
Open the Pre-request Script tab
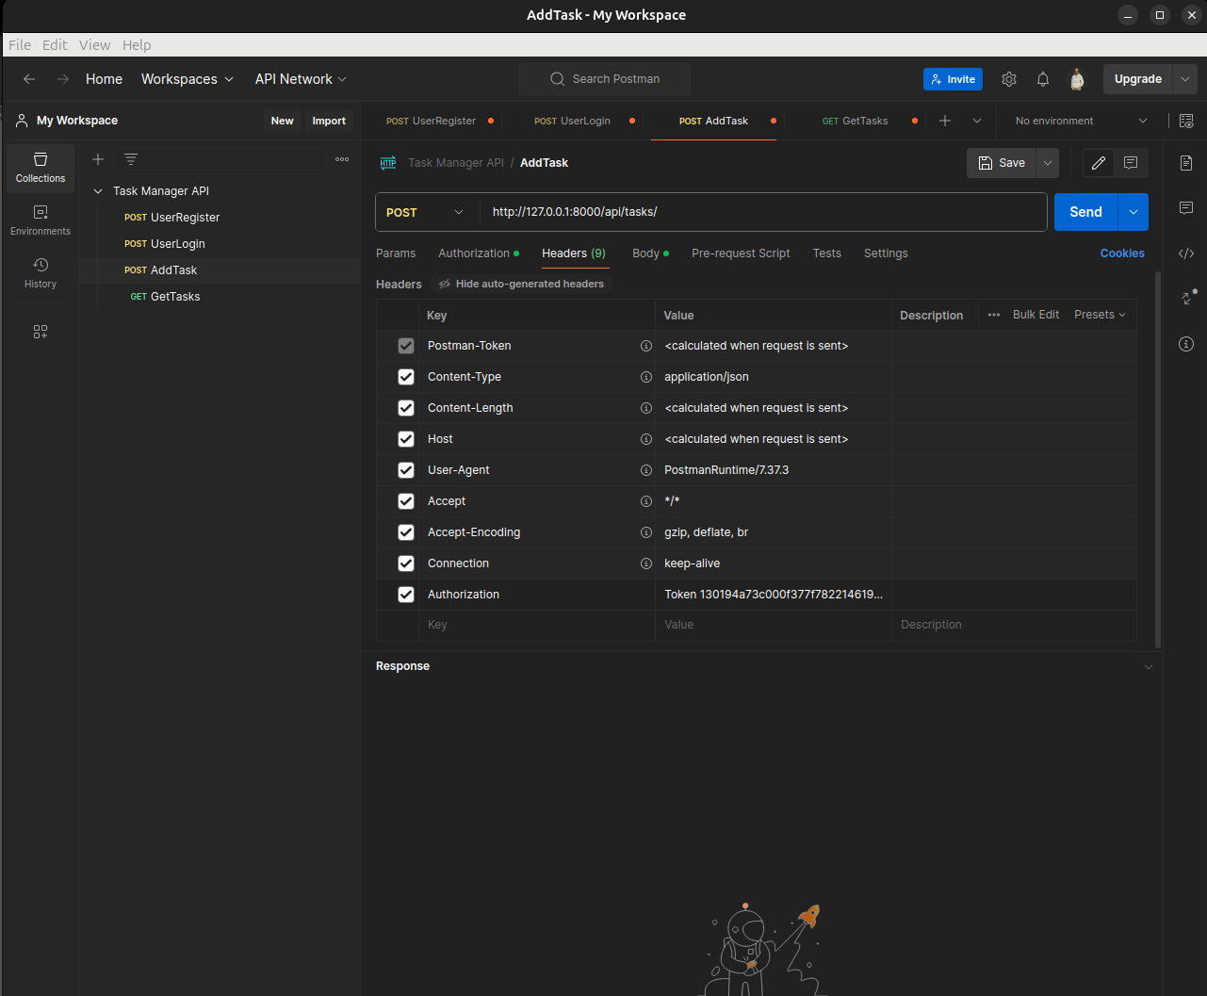point(741,253)
